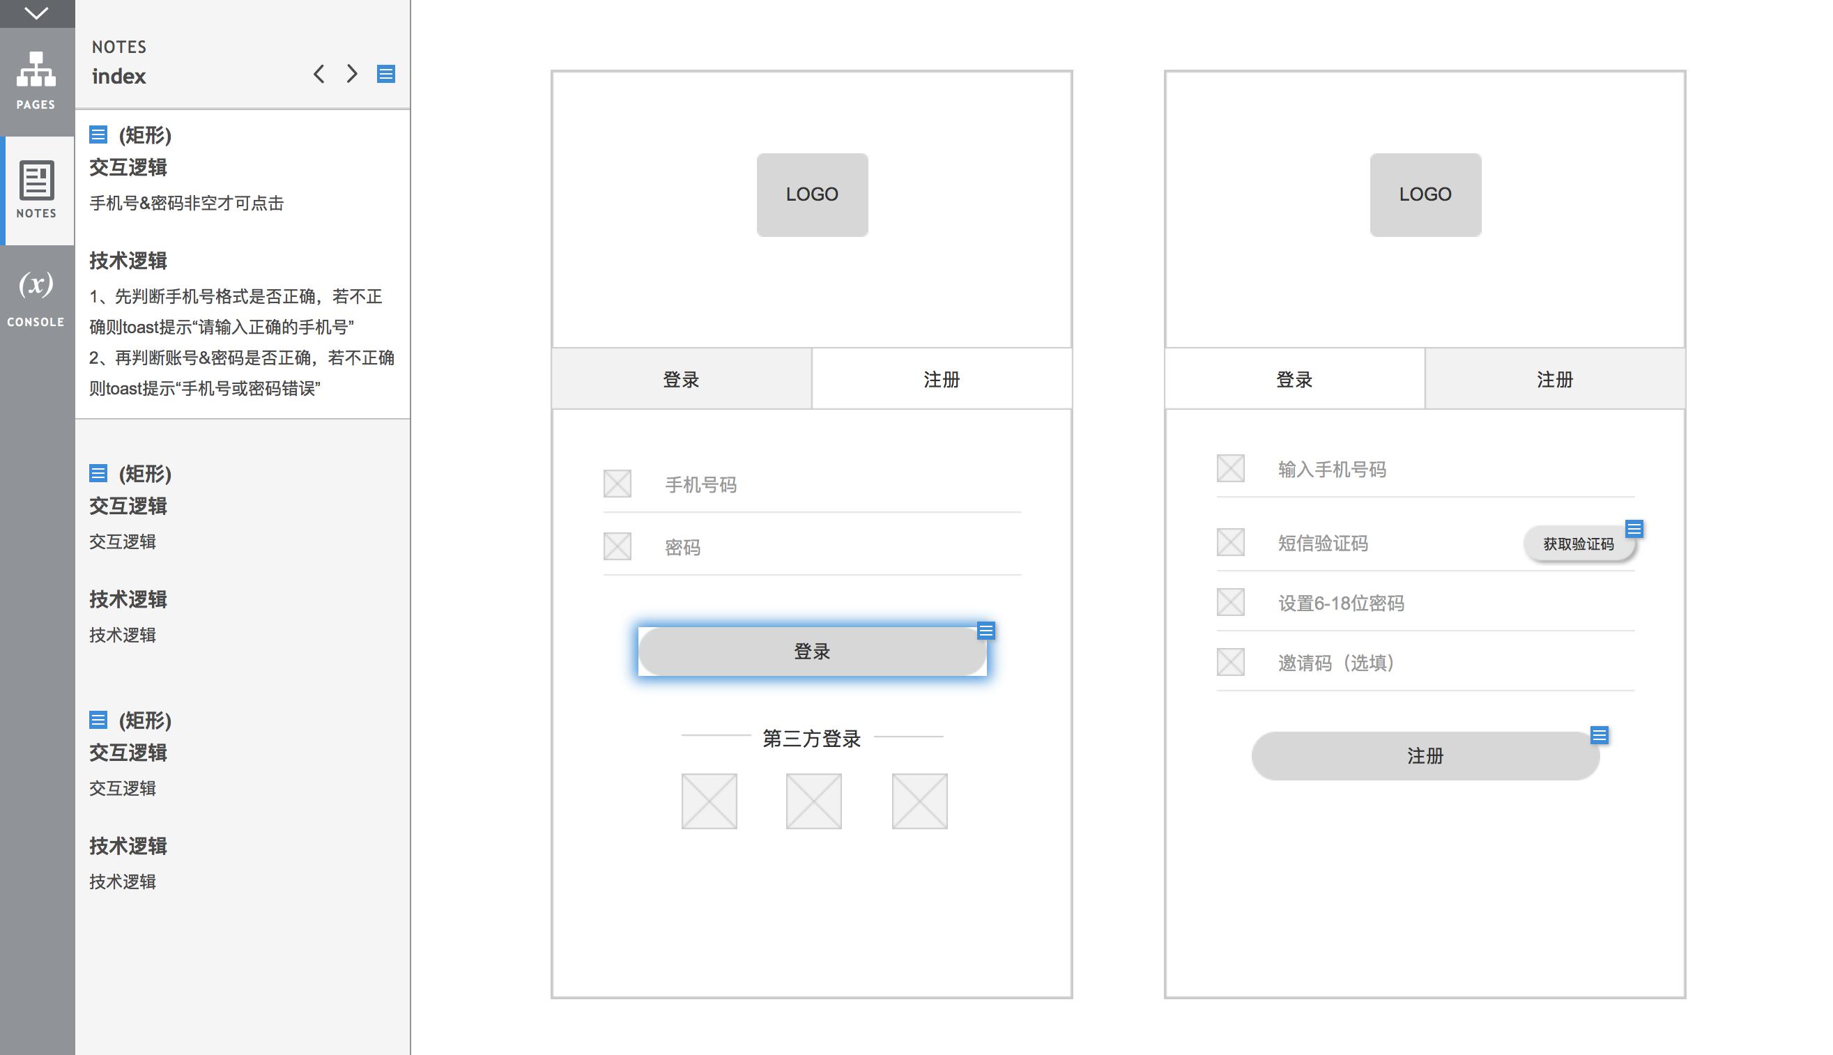
Task: Go to next page with right chevron
Action: [x=352, y=74]
